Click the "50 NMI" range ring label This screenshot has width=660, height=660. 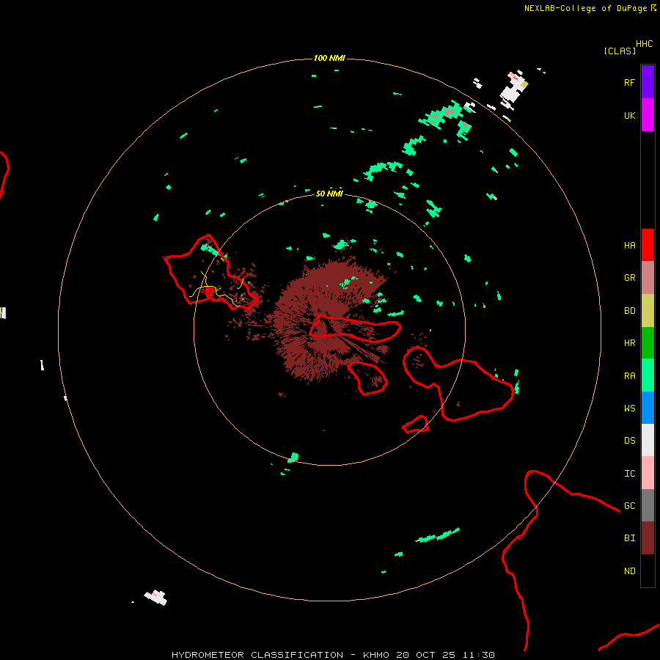pyautogui.click(x=329, y=194)
